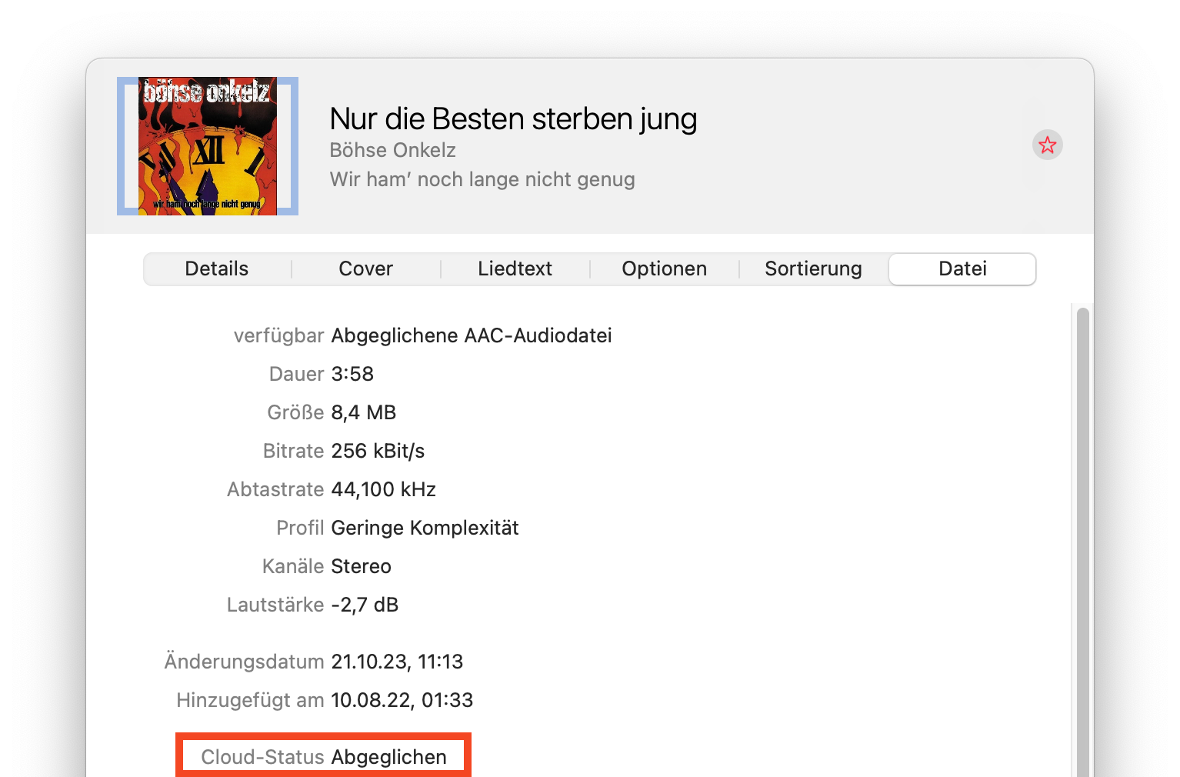Click Änderungsdatum value 21.10.23, 11:13

click(397, 662)
